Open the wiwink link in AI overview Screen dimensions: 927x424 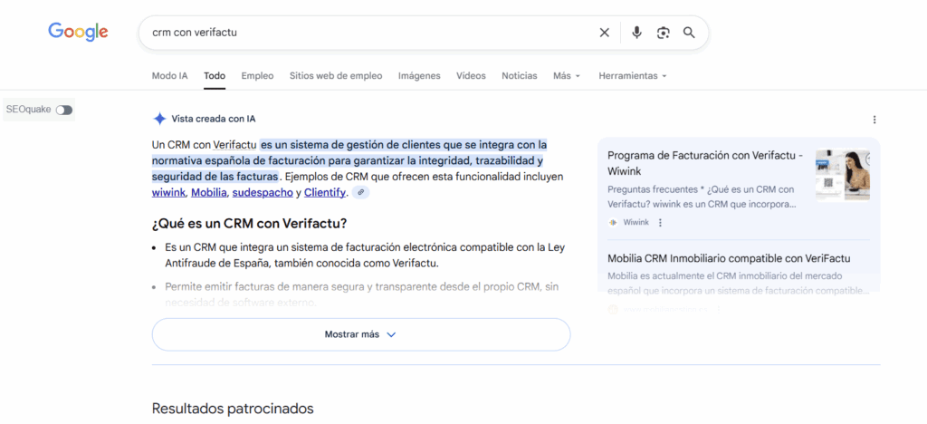(x=168, y=193)
